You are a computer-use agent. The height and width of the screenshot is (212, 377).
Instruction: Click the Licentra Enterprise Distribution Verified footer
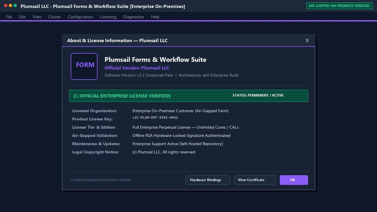101,180
